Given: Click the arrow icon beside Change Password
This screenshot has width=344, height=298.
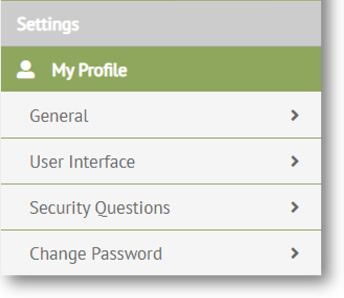Looking at the screenshot, I should (294, 253).
